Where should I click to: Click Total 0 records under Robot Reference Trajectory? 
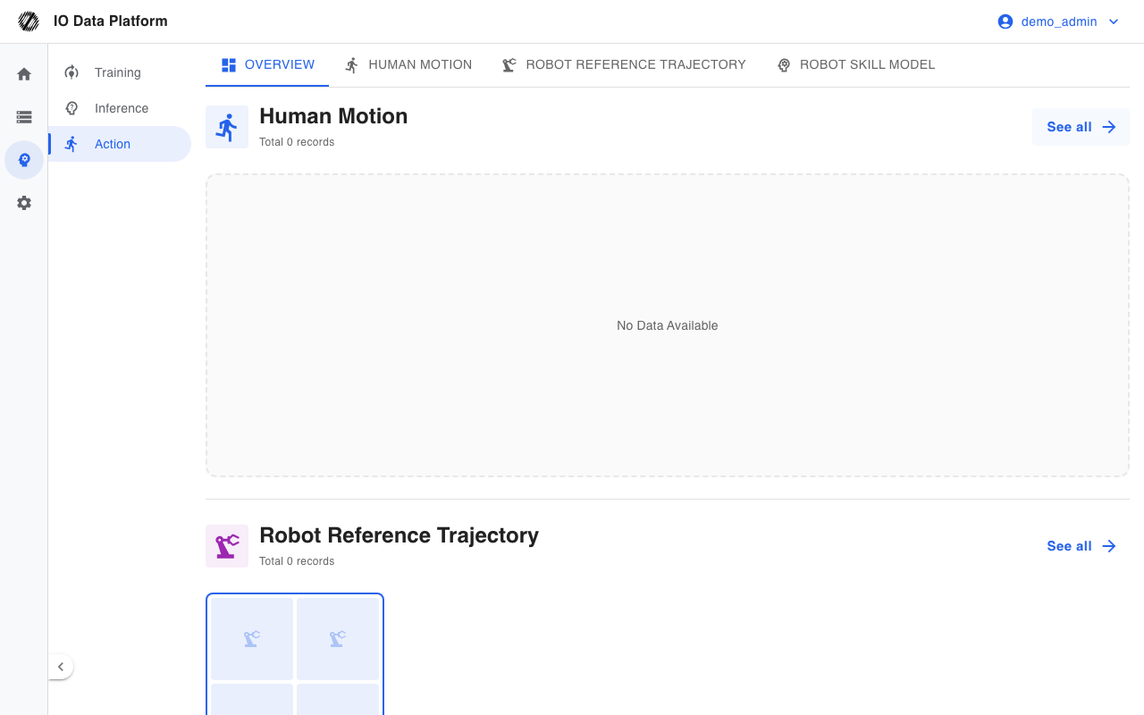(x=297, y=561)
